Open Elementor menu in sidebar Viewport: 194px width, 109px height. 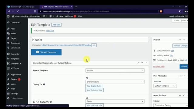15,54
